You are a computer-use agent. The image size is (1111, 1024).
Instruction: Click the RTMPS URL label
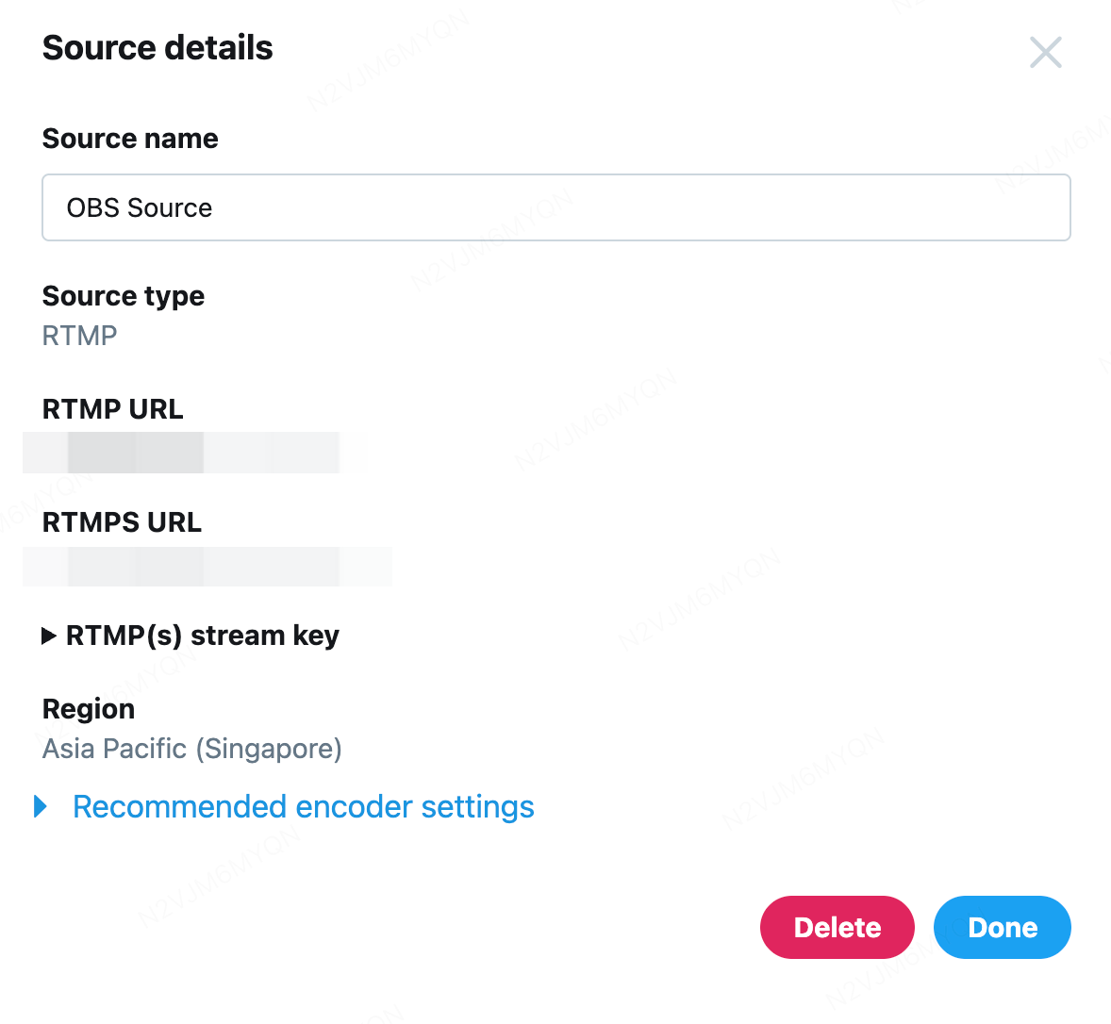tap(122, 522)
